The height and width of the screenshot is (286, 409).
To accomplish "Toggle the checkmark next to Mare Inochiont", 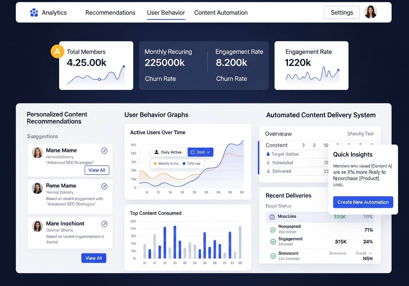I will 104,224.
